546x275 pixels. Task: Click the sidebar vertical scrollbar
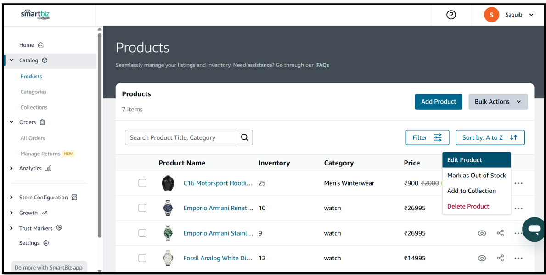click(x=100, y=136)
